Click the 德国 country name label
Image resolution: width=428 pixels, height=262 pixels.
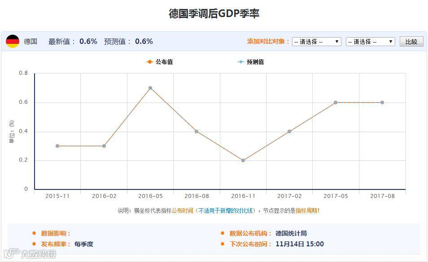click(31, 41)
